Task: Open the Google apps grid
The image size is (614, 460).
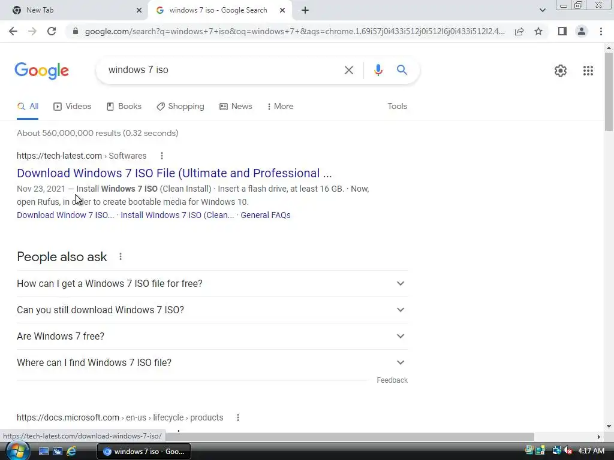Action: [x=588, y=71]
